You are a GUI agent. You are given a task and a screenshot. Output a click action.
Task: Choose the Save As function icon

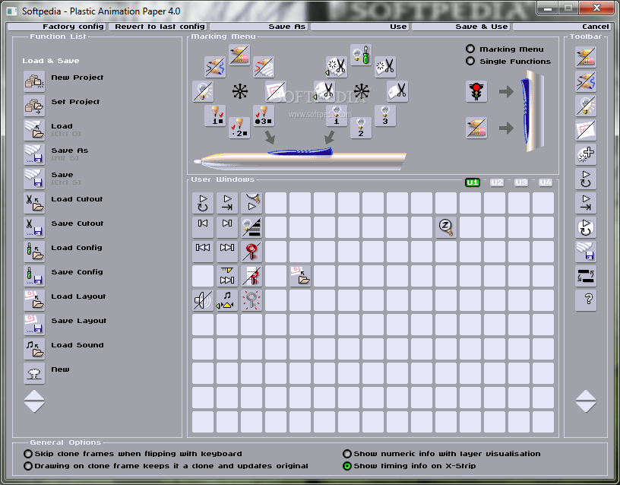(x=34, y=154)
